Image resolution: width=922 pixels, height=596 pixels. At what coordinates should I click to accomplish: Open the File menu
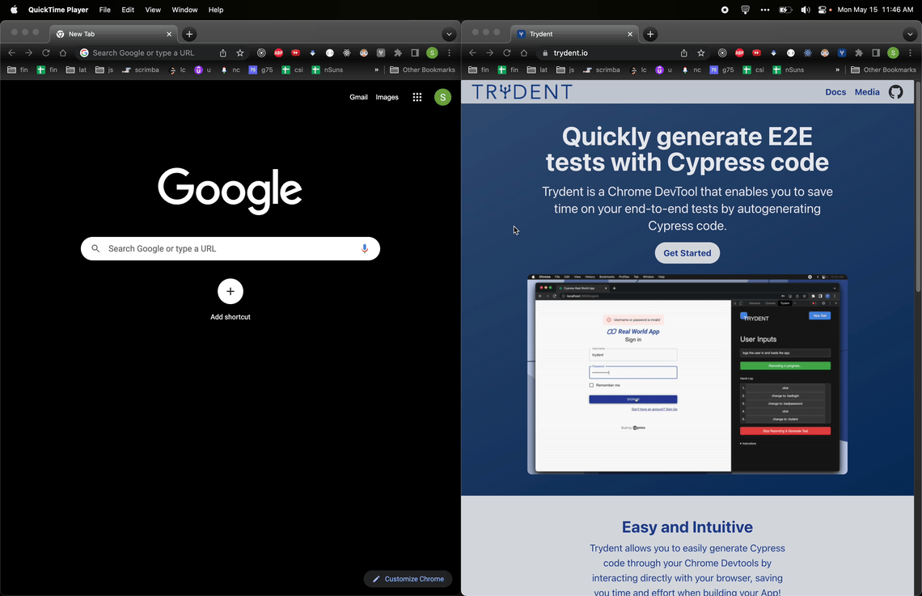click(104, 10)
